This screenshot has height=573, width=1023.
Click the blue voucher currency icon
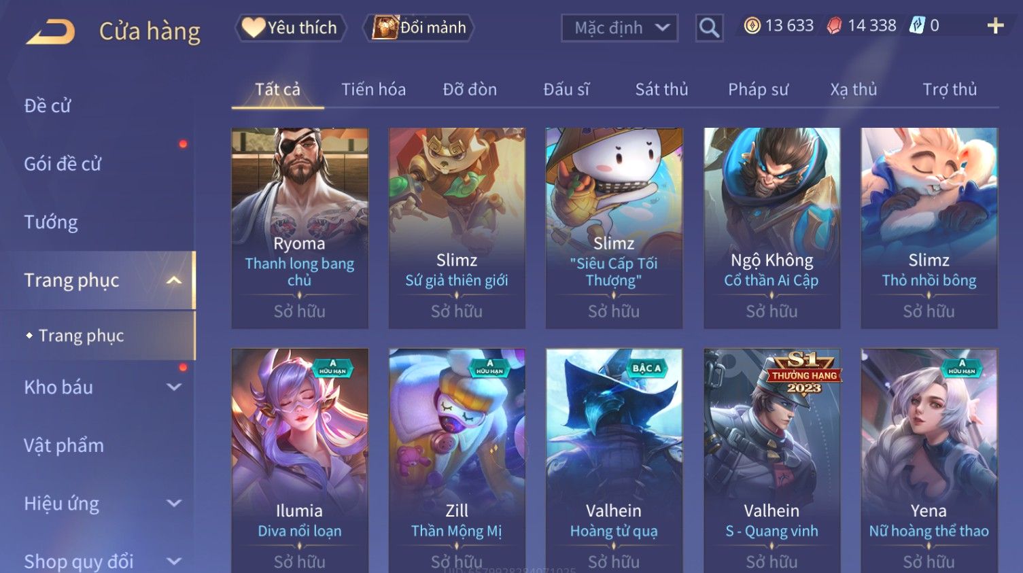pos(917,26)
